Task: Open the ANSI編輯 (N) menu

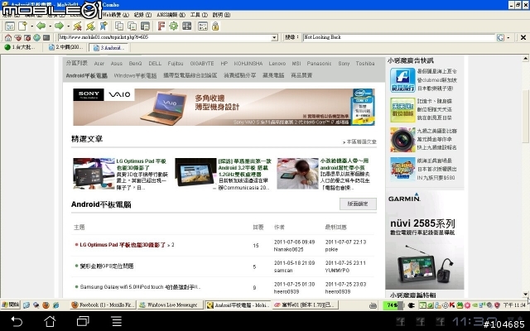Action: point(171,15)
